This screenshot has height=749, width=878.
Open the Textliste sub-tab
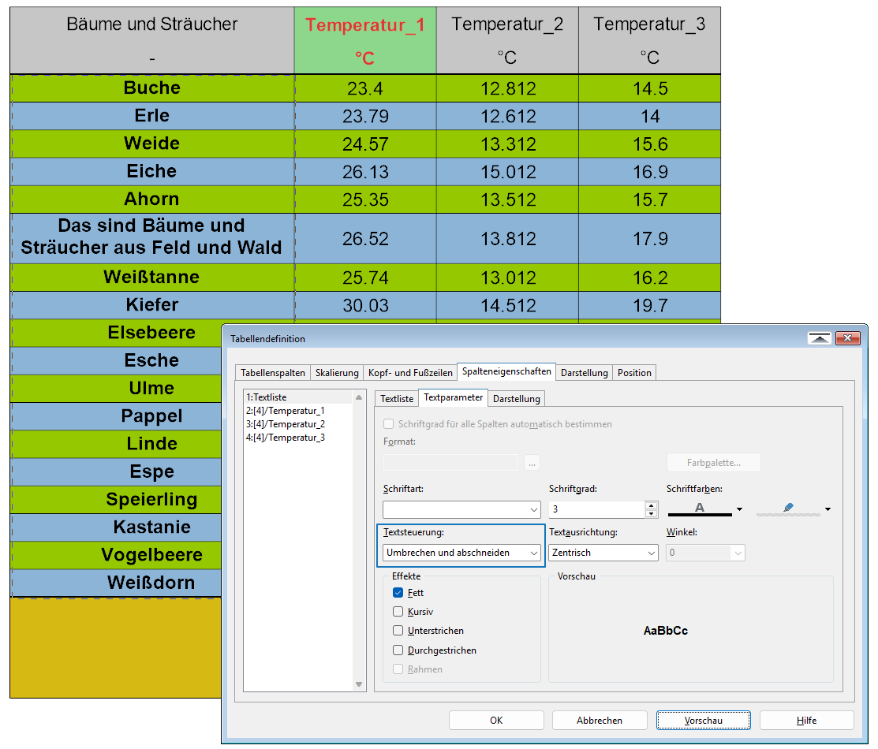[396, 399]
